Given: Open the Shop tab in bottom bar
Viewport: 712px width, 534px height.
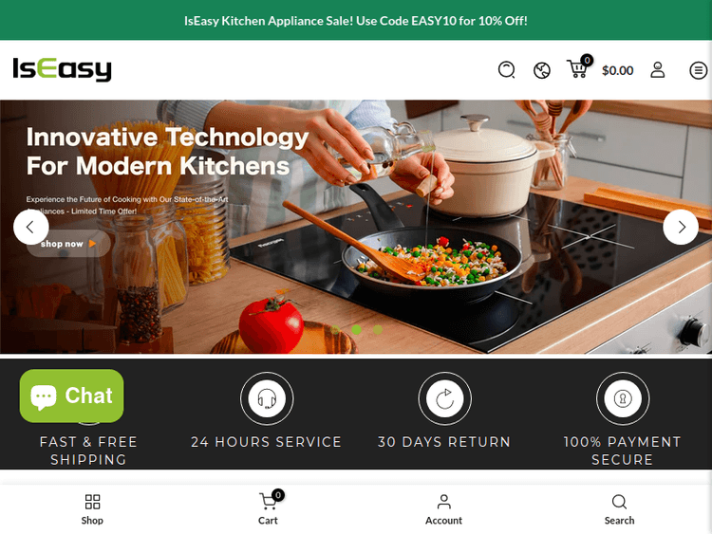Looking at the screenshot, I should pyautogui.click(x=92, y=510).
